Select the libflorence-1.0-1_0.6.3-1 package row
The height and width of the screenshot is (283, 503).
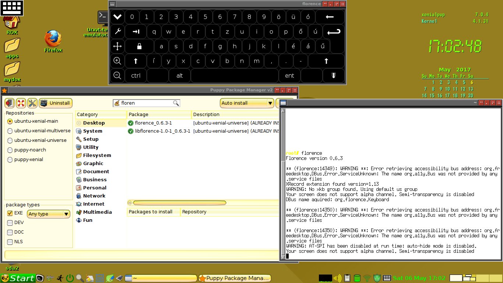(203, 131)
